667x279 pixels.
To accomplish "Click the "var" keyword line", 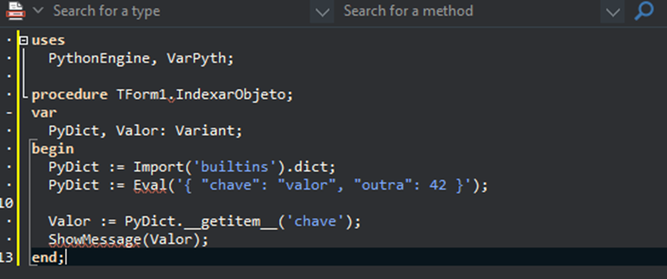I will [44, 113].
